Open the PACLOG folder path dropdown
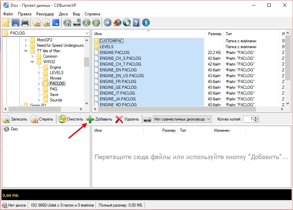This screenshot has width=293, height=210. coord(87,33)
